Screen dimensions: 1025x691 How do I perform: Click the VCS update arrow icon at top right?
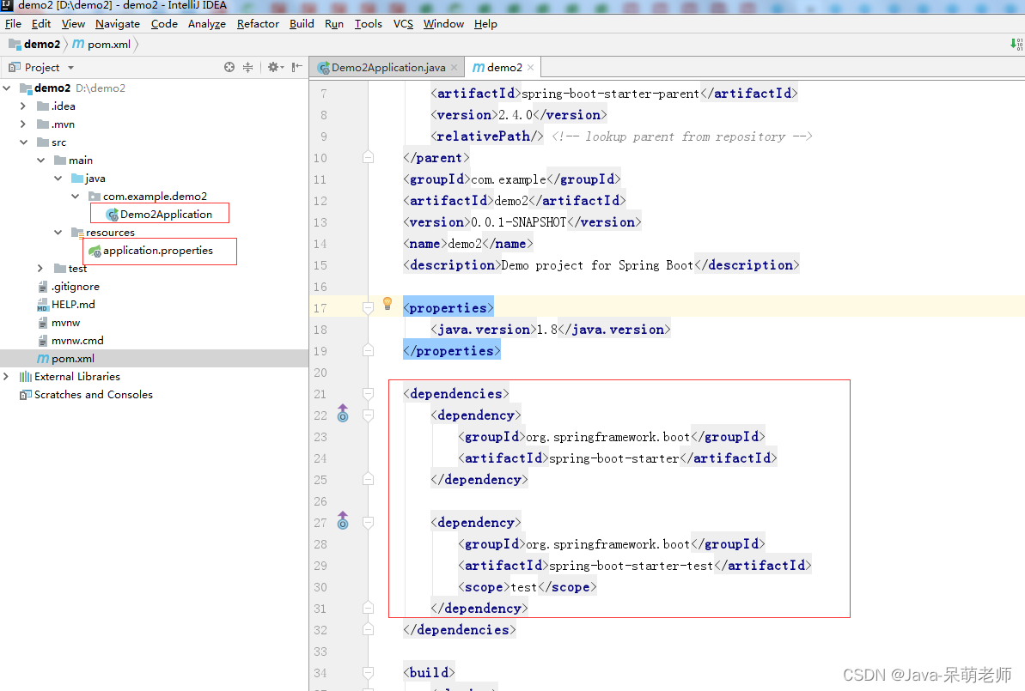1016,44
